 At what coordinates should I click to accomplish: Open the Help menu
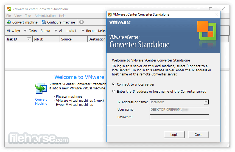click(62, 16)
